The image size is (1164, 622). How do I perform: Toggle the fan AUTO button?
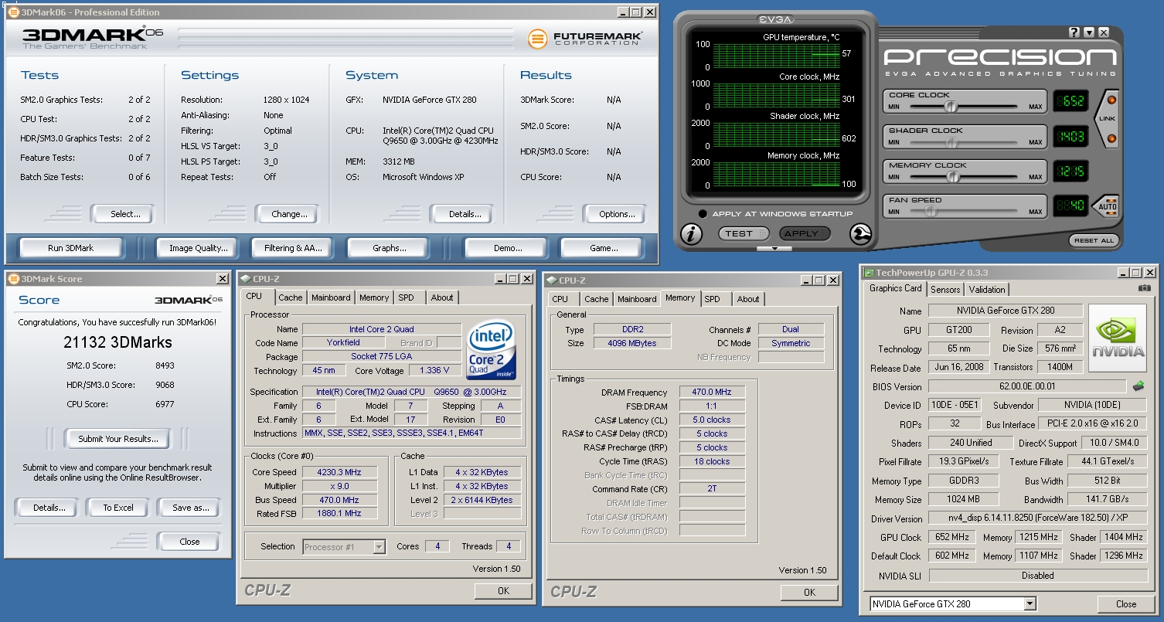click(1106, 206)
